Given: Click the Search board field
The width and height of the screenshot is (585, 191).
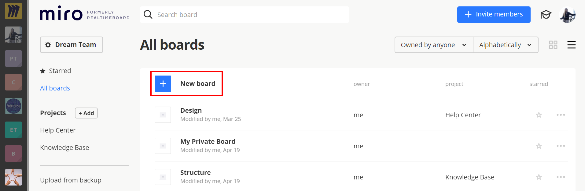Looking at the screenshot, I should pos(245,15).
